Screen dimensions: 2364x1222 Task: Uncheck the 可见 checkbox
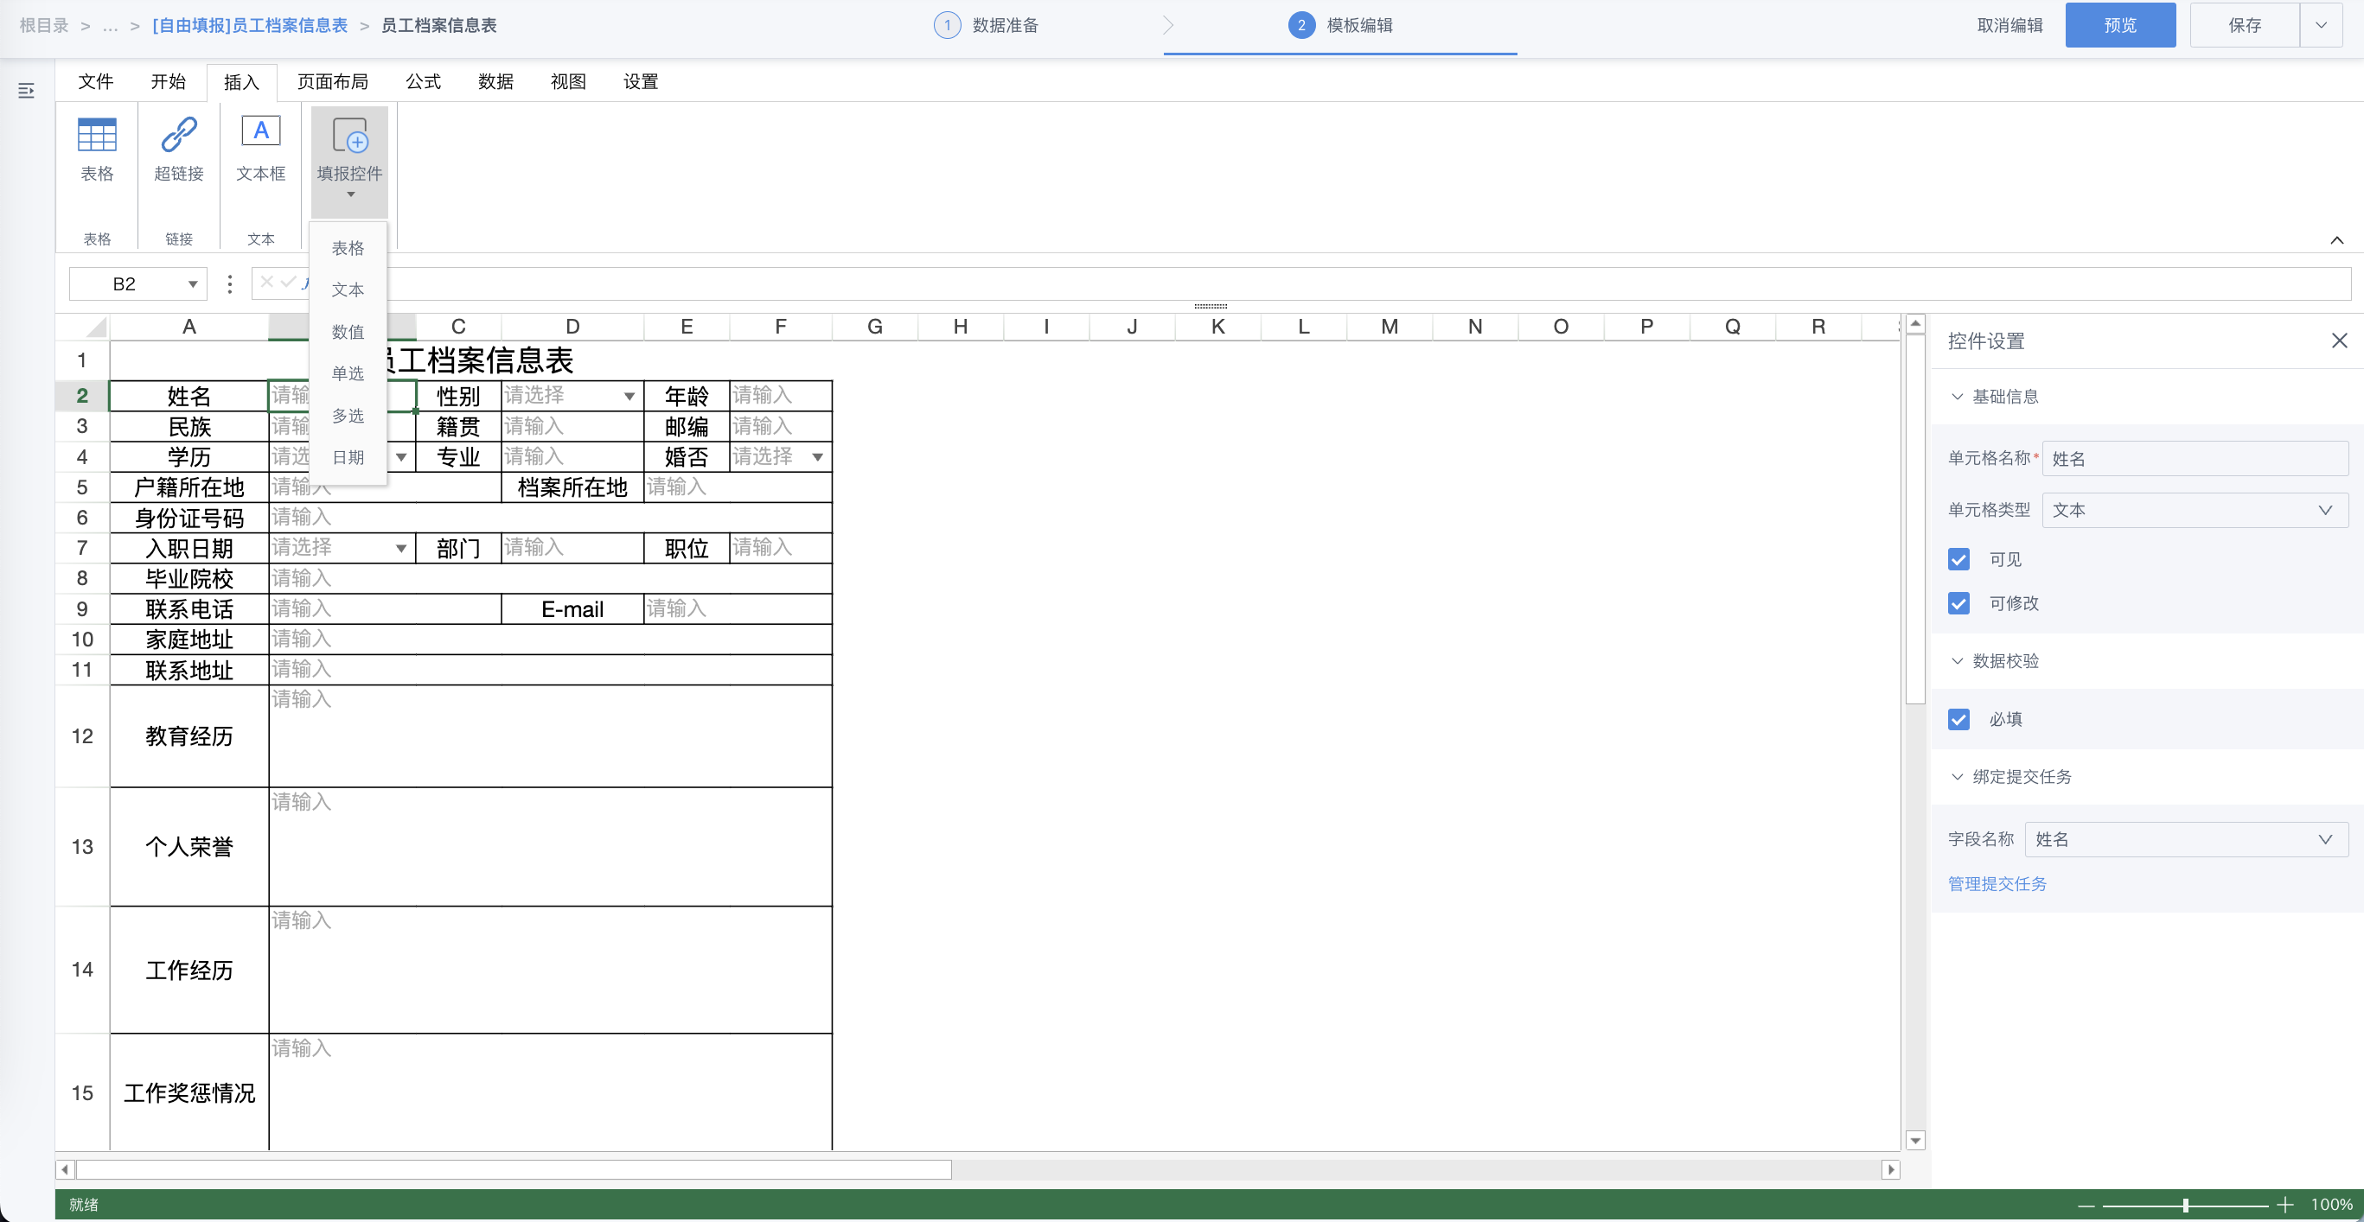point(1958,560)
